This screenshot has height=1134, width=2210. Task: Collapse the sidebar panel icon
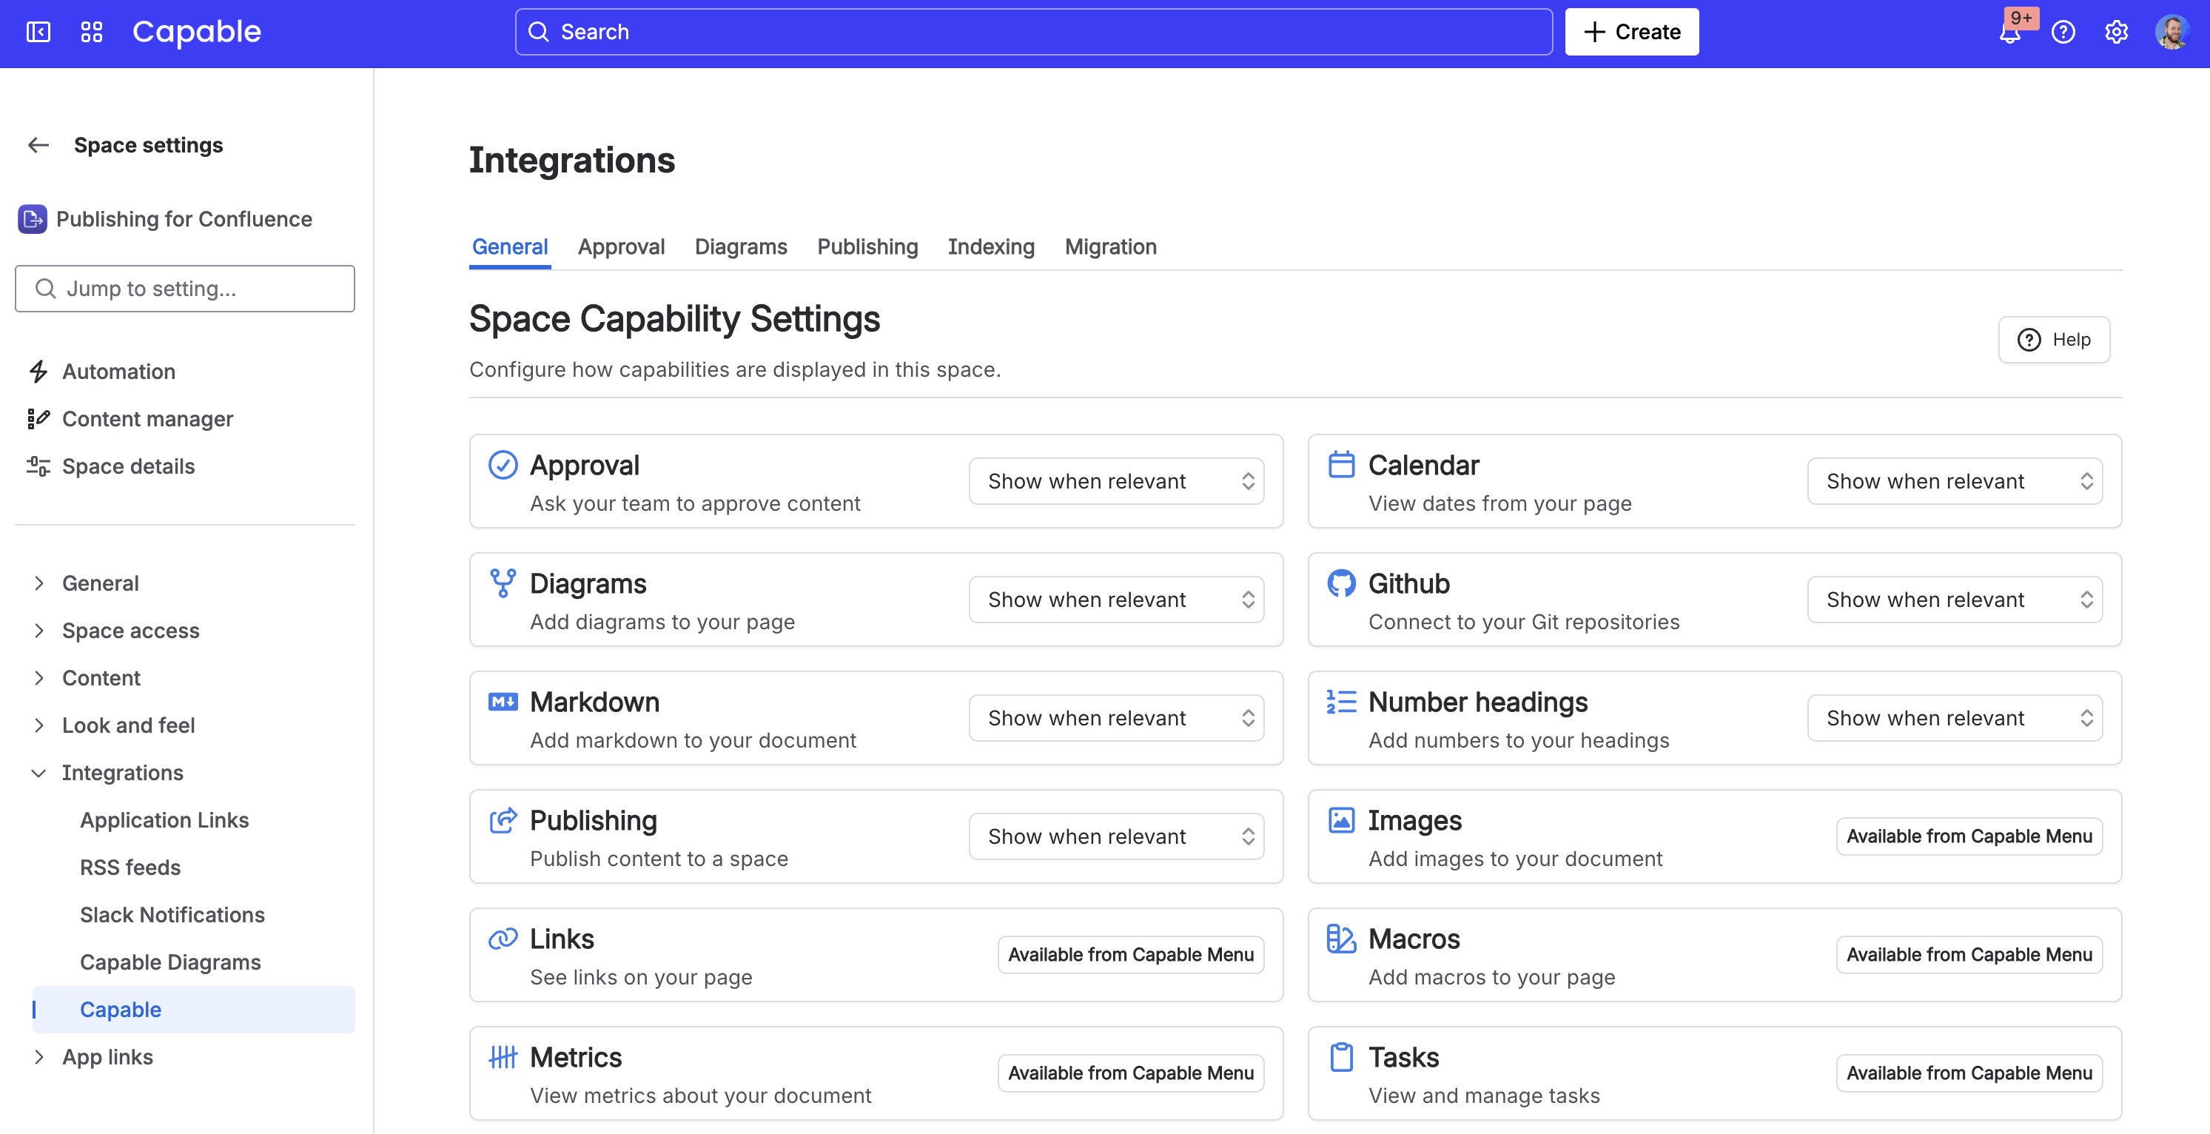coord(38,32)
